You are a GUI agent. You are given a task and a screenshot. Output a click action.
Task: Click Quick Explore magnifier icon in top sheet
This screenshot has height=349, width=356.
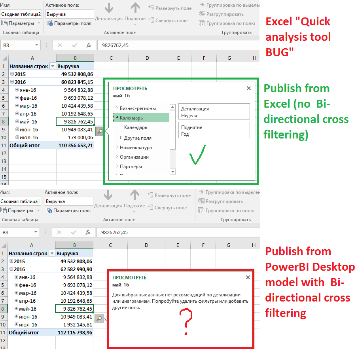pos(100,131)
